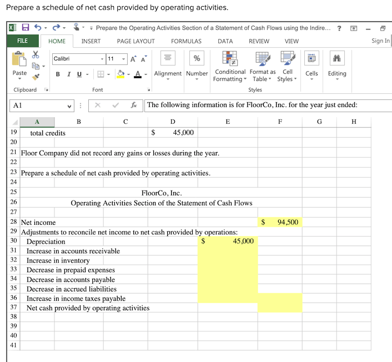
Task: Select the yellow Net cash provided total cell
Action: click(280, 308)
